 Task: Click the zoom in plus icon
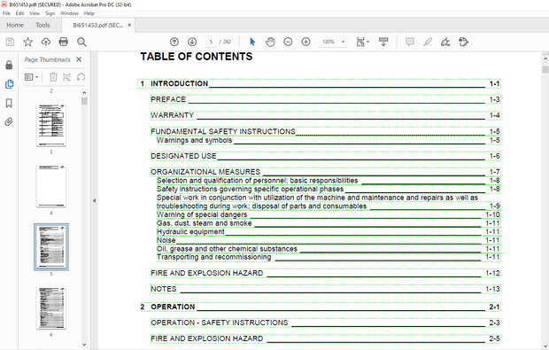click(305, 42)
